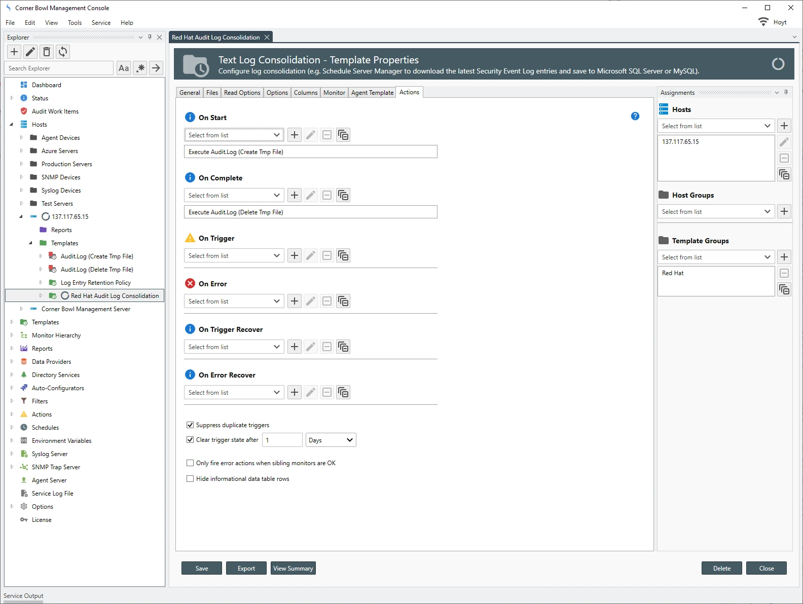Switch to the Read Options tab
The width and height of the screenshot is (803, 604).
pos(242,93)
